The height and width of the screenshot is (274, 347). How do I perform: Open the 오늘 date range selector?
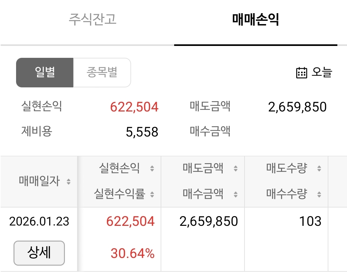tap(314, 73)
